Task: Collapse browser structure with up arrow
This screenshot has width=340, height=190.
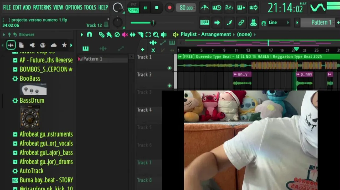Action: point(9,35)
